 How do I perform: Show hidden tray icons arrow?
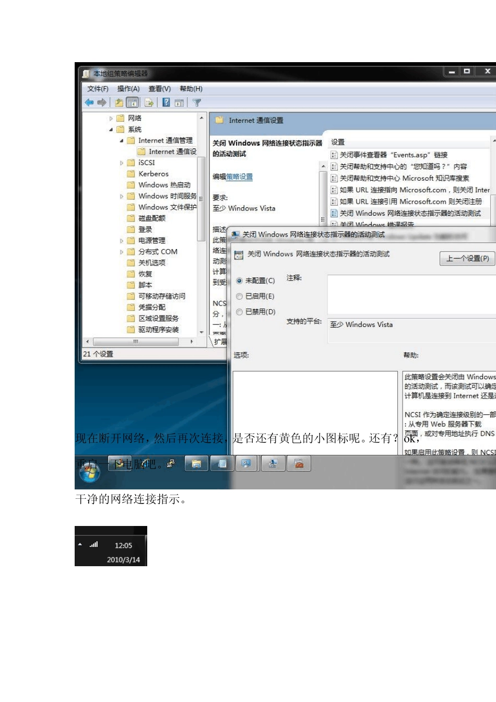[80, 544]
